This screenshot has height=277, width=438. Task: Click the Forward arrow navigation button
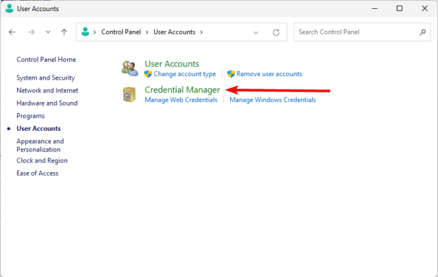point(31,32)
